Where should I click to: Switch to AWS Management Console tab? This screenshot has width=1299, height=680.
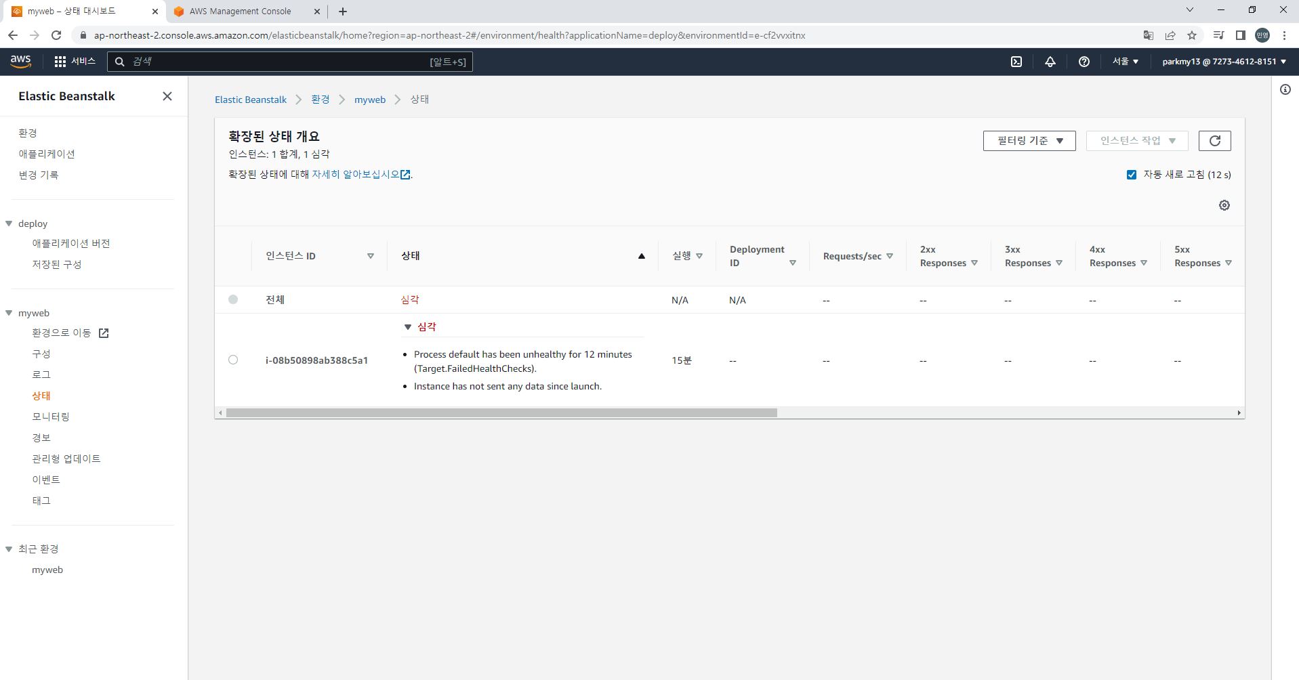[x=241, y=12]
